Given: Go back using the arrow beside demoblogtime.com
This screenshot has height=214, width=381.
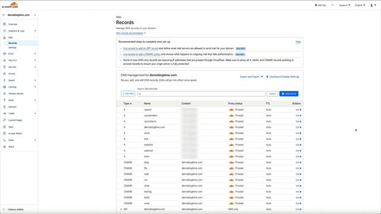Looking at the screenshot, I should 4,15.
